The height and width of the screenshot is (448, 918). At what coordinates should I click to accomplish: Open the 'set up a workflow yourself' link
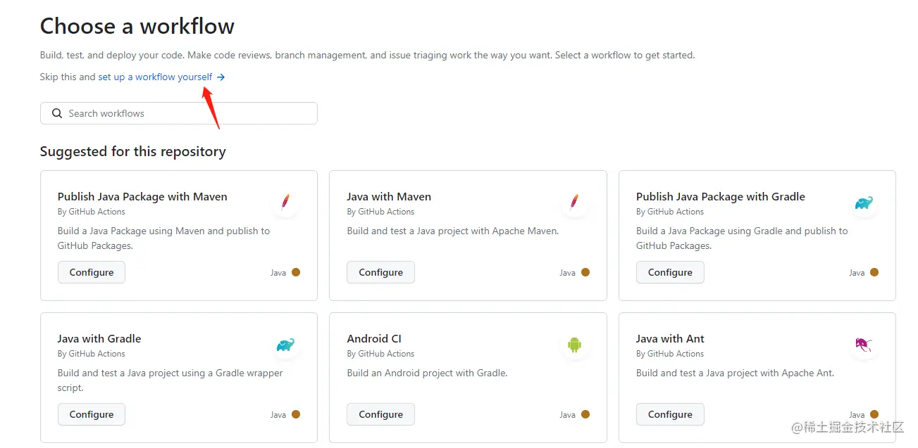(x=155, y=77)
